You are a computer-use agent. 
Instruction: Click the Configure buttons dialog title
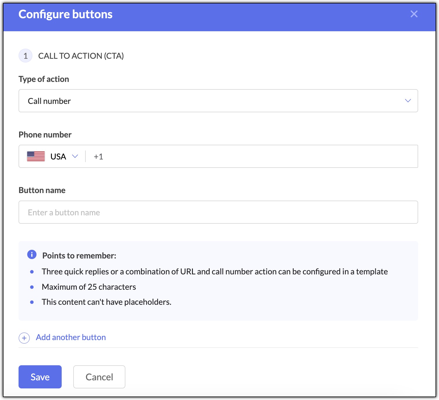click(x=65, y=14)
